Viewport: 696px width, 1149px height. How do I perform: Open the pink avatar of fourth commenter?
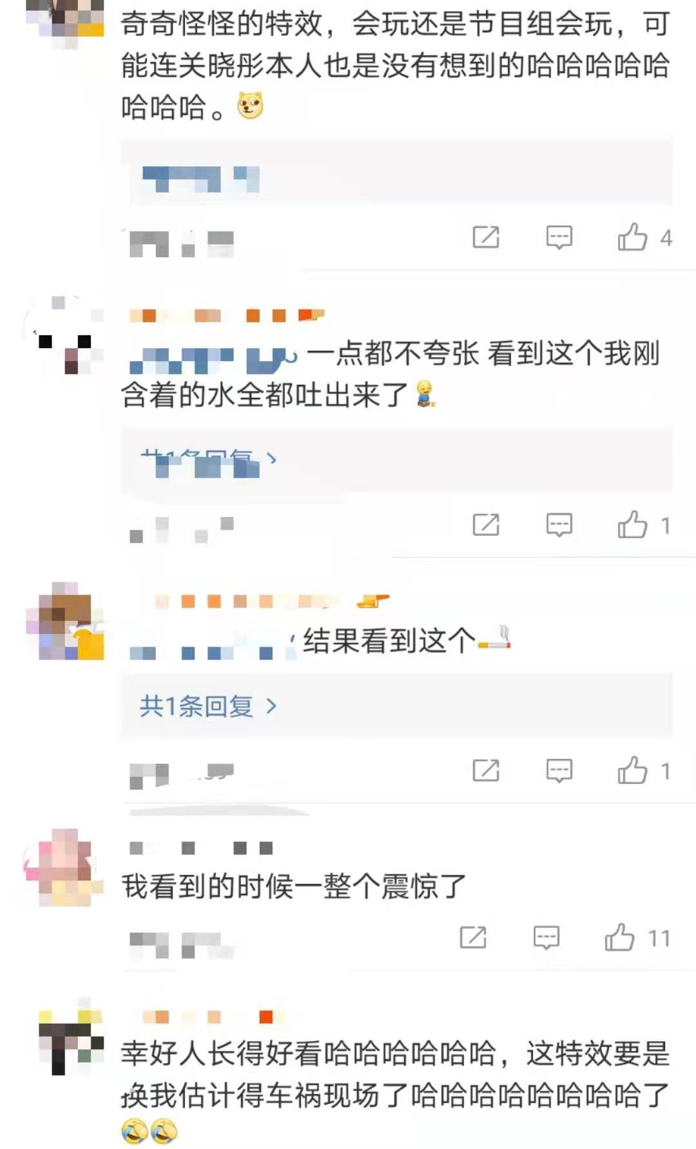pyautogui.click(x=63, y=868)
